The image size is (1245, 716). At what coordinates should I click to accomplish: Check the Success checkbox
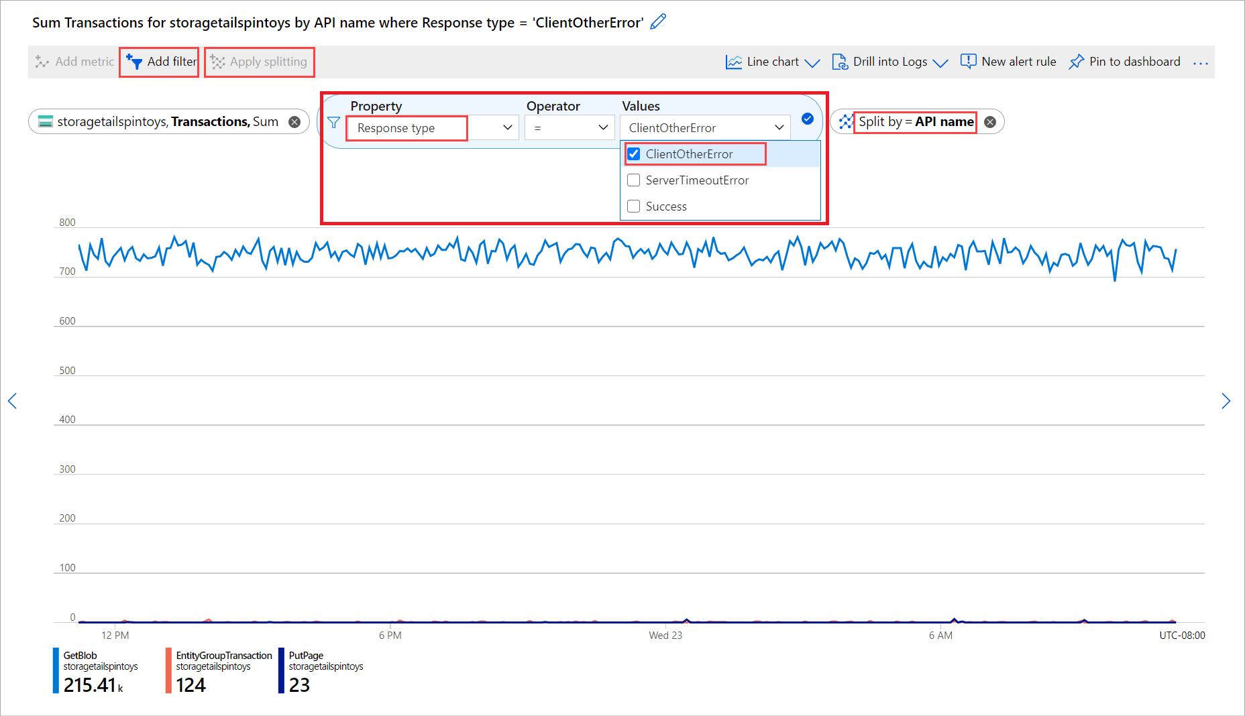click(x=634, y=206)
